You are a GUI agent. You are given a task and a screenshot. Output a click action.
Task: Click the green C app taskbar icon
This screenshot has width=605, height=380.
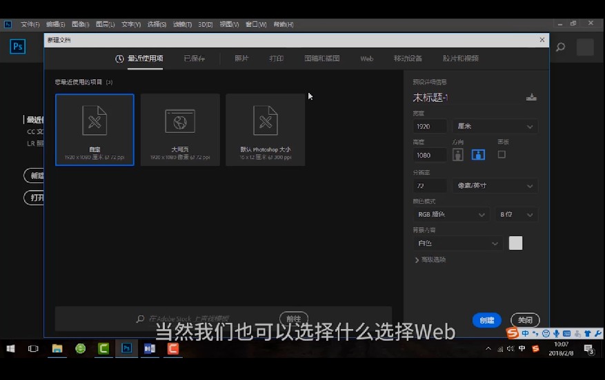click(103, 348)
